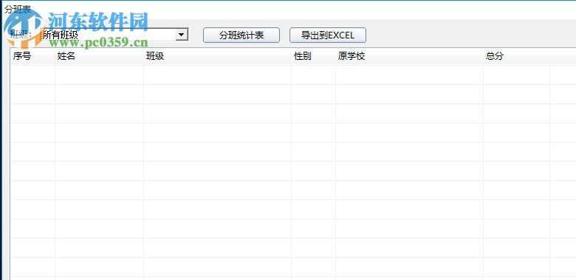Screen dimensions: 576x280
Task: Open the 分班统计表 report
Action: [x=241, y=35]
